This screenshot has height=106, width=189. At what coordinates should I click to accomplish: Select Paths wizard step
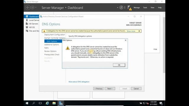(x=46, y=48)
